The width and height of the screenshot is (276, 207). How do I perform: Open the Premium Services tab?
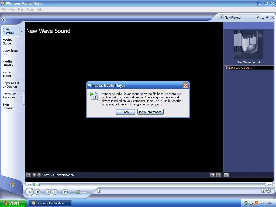(11, 96)
